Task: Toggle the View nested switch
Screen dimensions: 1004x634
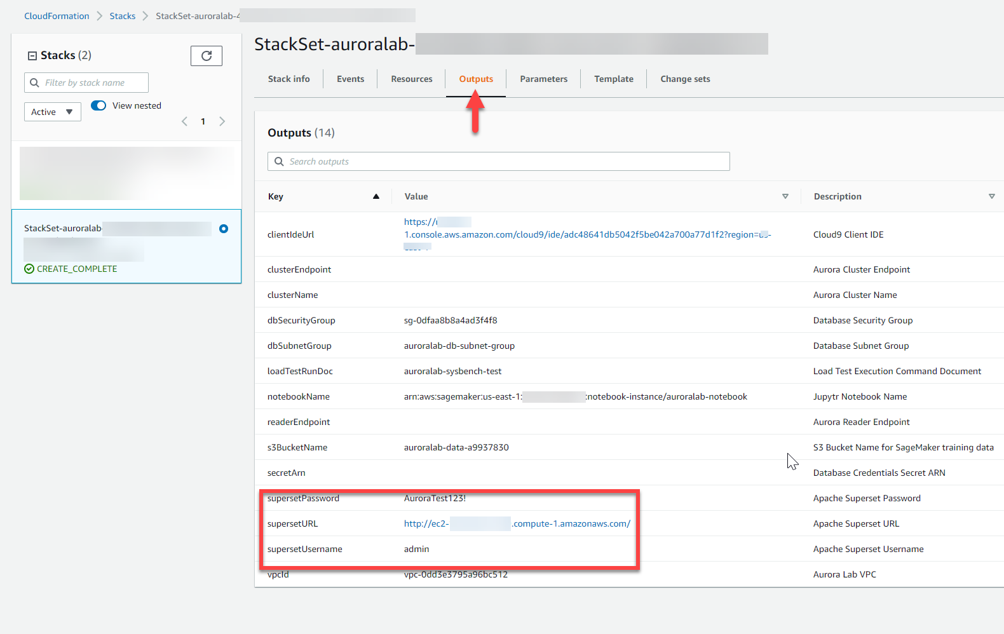Action: [98, 105]
